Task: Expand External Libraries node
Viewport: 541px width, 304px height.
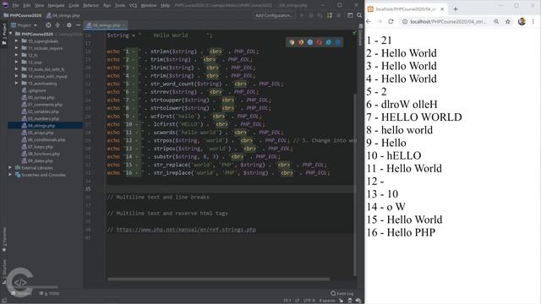Action: coord(10,167)
